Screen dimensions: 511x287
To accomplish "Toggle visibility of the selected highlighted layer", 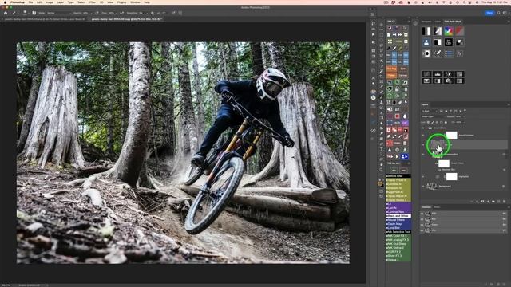I will [x=422, y=144].
